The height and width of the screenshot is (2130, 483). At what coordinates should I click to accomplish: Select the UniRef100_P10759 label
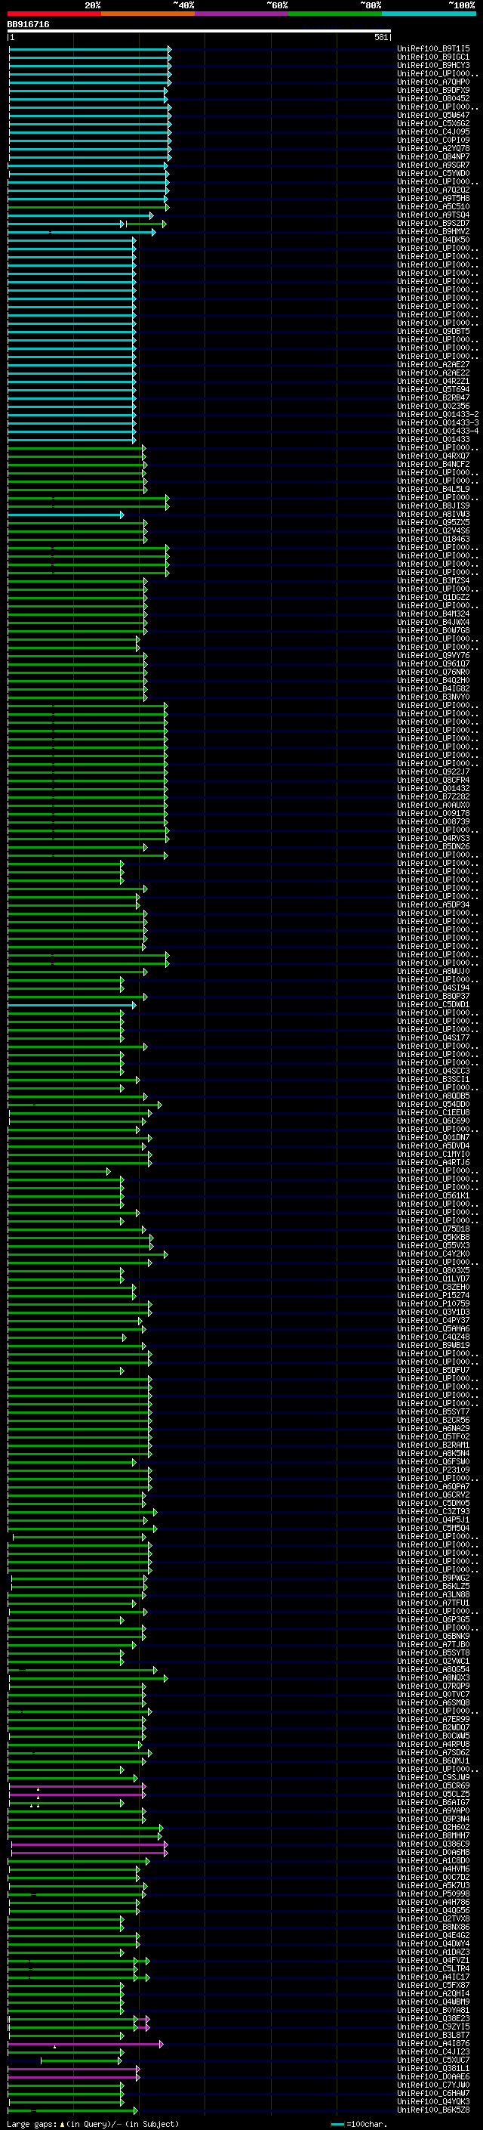coord(433,1304)
